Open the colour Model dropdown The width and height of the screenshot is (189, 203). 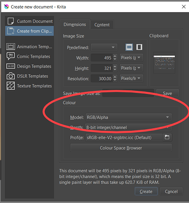[129, 117]
